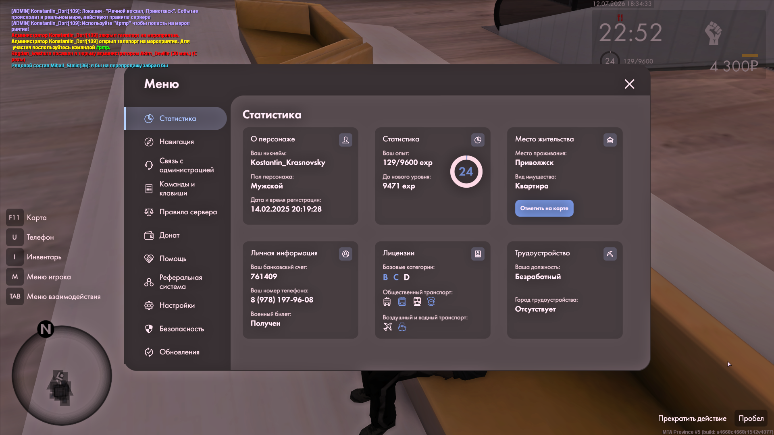Image resolution: width=774 pixels, height=435 pixels.
Task: Click license category D
Action: [407, 277]
